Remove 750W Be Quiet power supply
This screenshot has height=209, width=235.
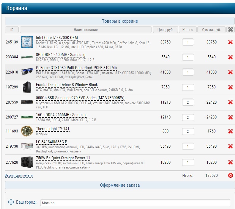[230, 162]
